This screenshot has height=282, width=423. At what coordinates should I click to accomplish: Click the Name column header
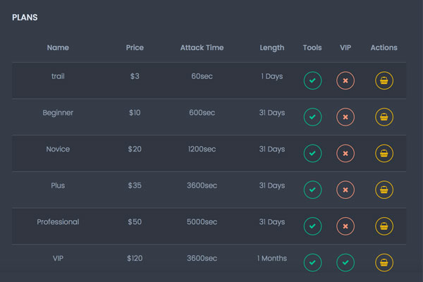pyautogui.click(x=58, y=47)
